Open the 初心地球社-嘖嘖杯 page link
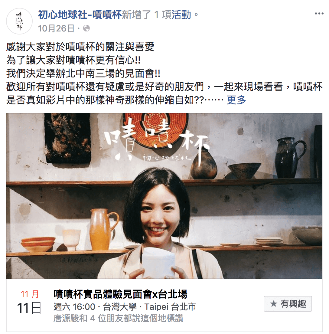Image resolution: width=329 pixels, height=334 pixels. [x=80, y=15]
